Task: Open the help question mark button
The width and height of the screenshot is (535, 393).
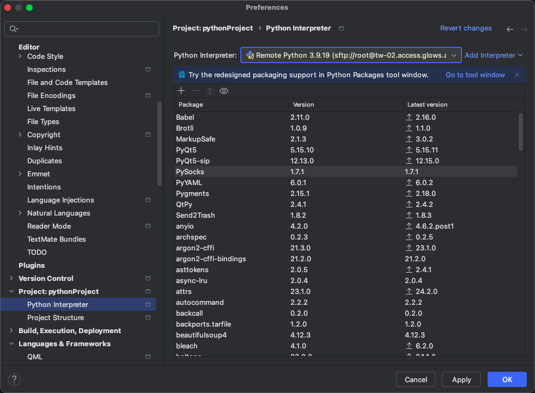Action: pos(14,379)
